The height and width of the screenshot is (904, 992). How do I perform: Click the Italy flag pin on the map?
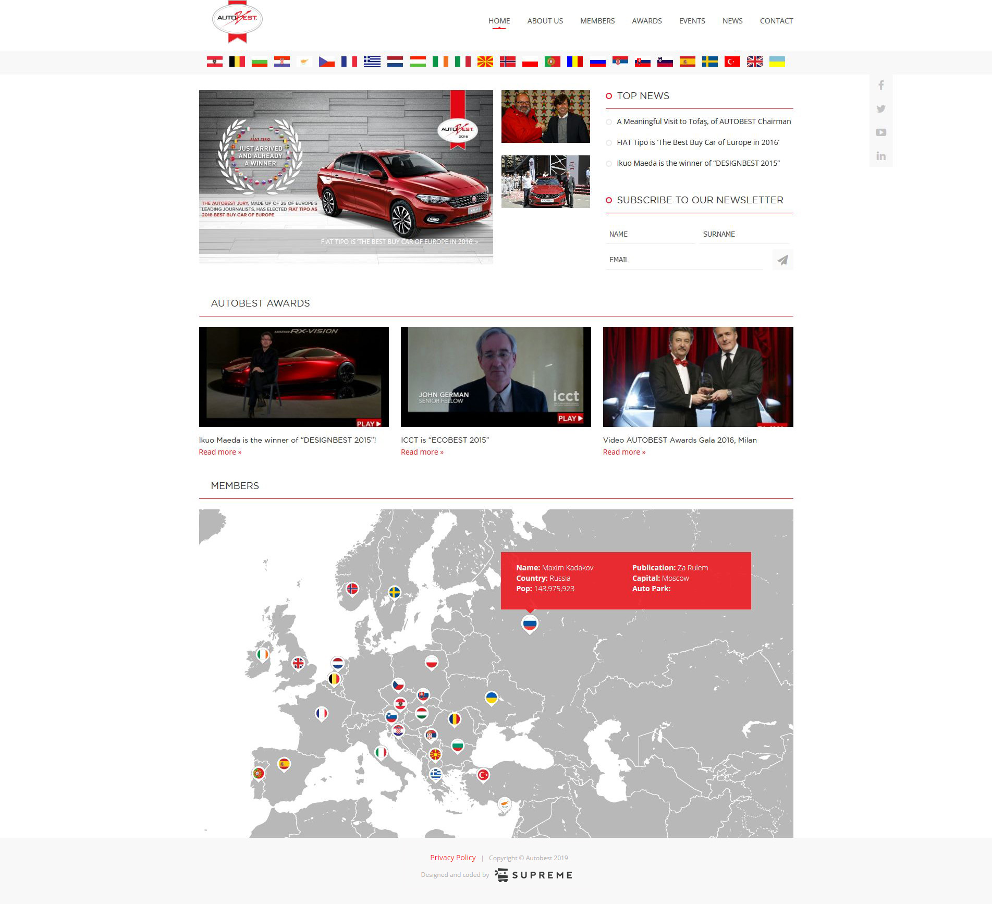point(382,753)
